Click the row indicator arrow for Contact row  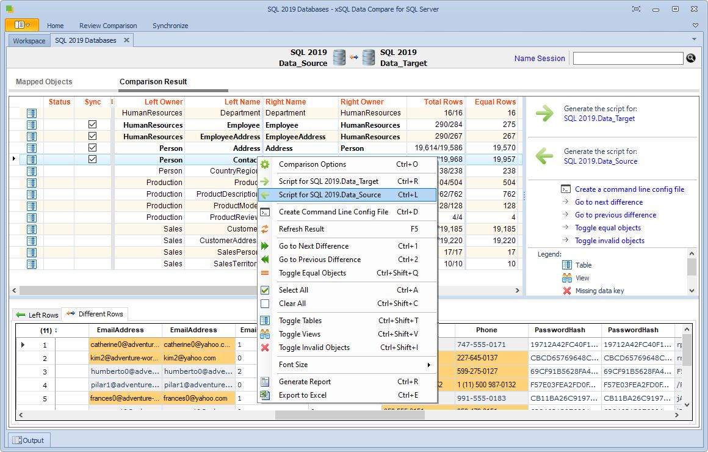coord(14,159)
